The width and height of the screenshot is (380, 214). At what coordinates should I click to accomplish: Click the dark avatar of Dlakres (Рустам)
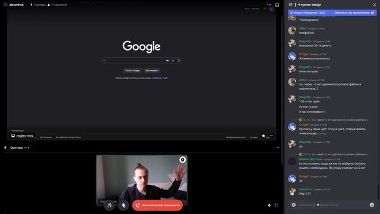[292, 161]
